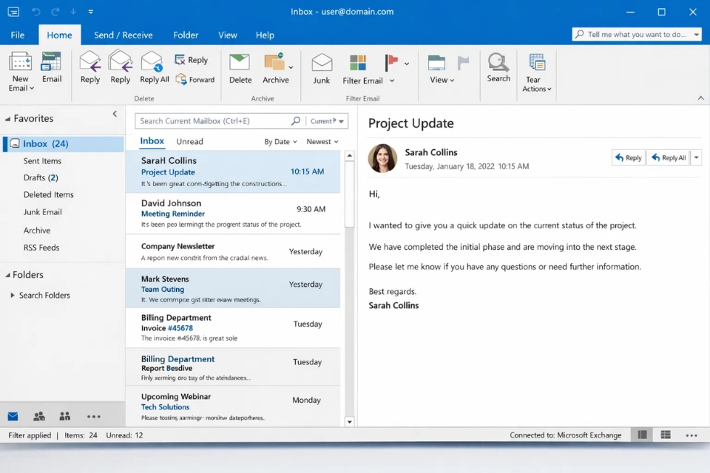Collapse the ribbon with the chevron

701,97
